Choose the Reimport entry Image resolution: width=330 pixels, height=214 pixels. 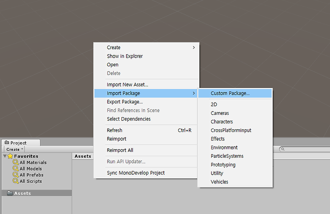tap(146, 139)
